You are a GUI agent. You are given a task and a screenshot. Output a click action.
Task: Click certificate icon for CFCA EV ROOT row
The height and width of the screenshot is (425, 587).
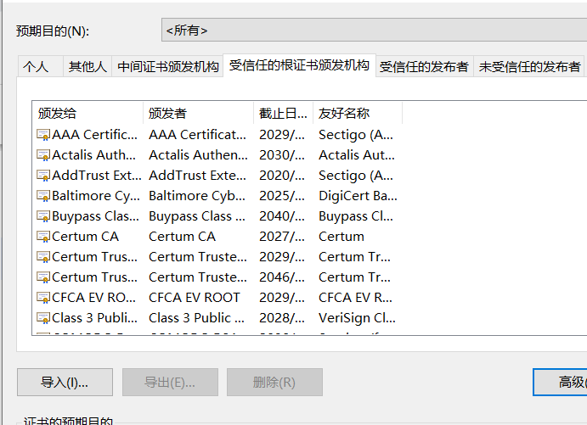[x=43, y=298]
